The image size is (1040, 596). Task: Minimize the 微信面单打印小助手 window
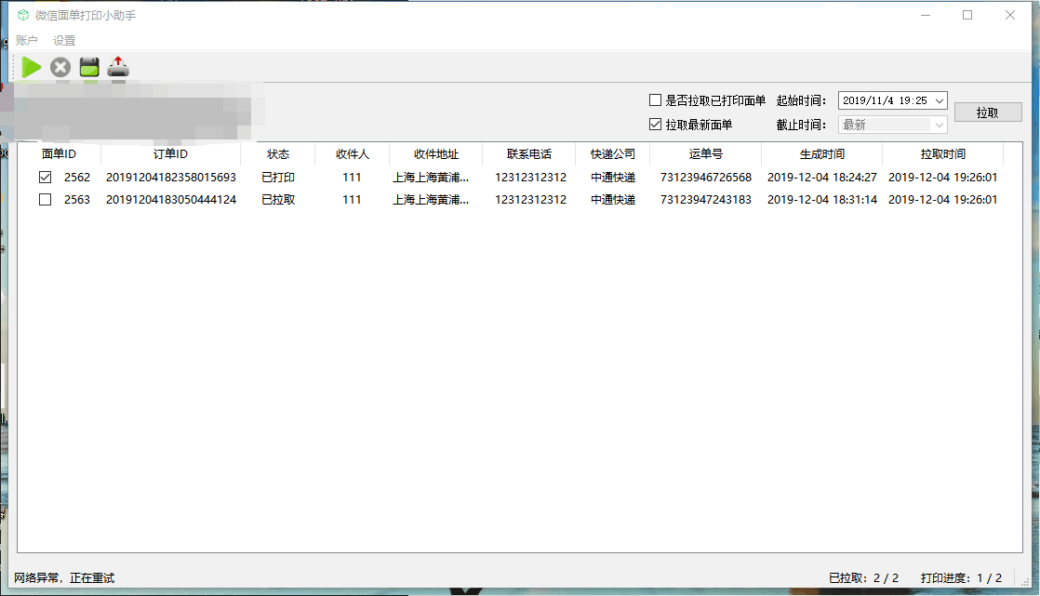(x=926, y=15)
